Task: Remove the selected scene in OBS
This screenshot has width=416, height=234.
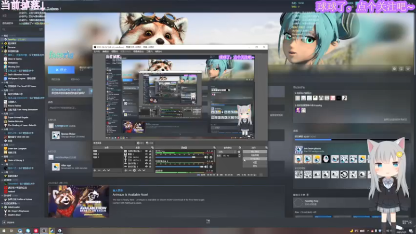Action: (x=99, y=171)
